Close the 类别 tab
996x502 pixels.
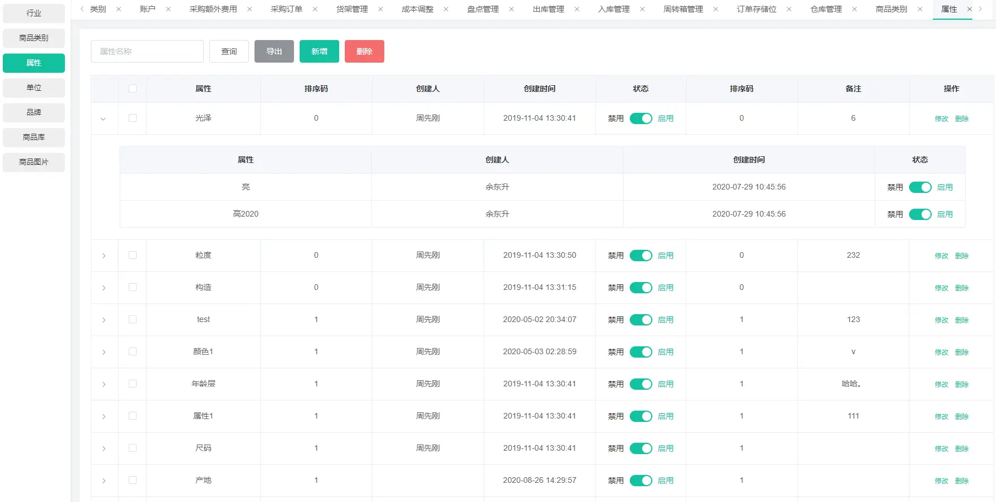click(x=119, y=9)
